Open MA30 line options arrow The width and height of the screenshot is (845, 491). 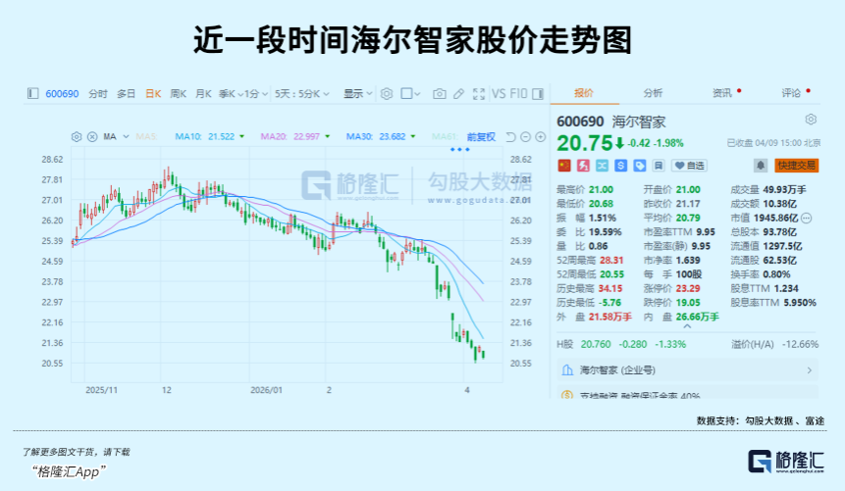[413, 137]
